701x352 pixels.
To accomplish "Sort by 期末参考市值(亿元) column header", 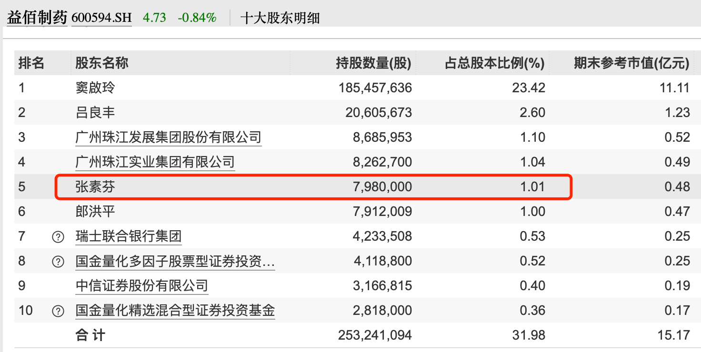I will click(632, 63).
